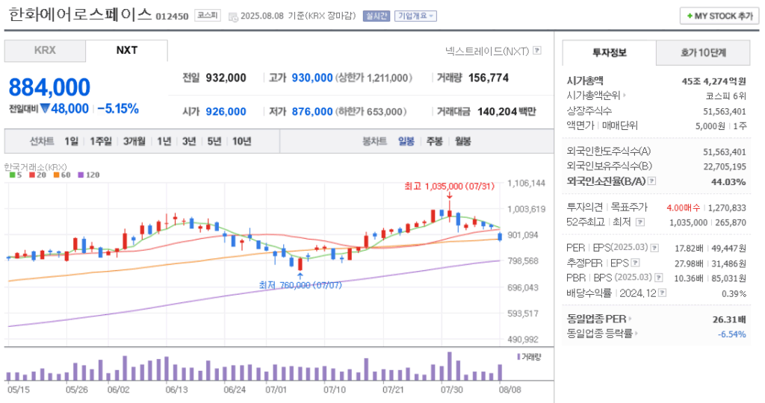Select the 3개월 chart period
This screenshot has width=765, height=403.
pyautogui.click(x=134, y=141)
